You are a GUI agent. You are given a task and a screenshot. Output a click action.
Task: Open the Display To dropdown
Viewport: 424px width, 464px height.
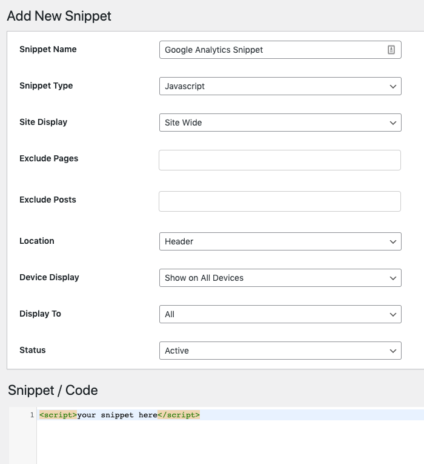coord(280,314)
